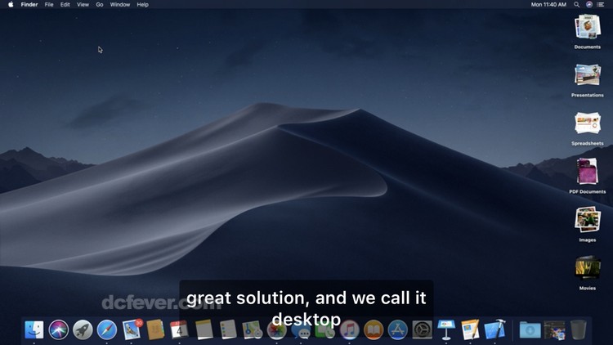The height and width of the screenshot is (345, 613).
Task: Open Notification Center list icon
Action: (601, 5)
